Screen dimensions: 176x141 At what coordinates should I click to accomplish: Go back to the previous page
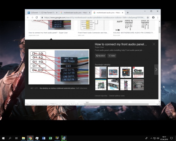click(28, 18)
